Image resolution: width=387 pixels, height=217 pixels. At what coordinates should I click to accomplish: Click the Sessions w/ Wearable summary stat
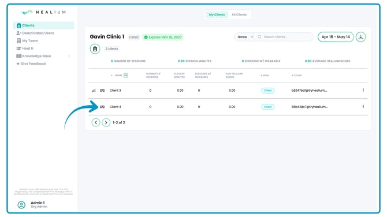pyautogui.click(x=261, y=61)
